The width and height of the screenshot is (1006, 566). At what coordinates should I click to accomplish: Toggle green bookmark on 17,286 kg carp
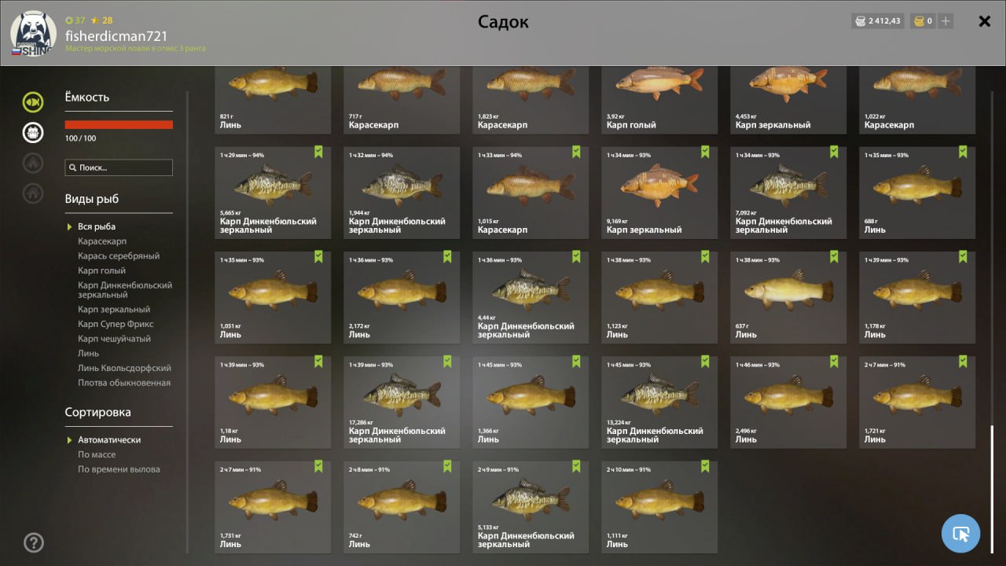(447, 362)
